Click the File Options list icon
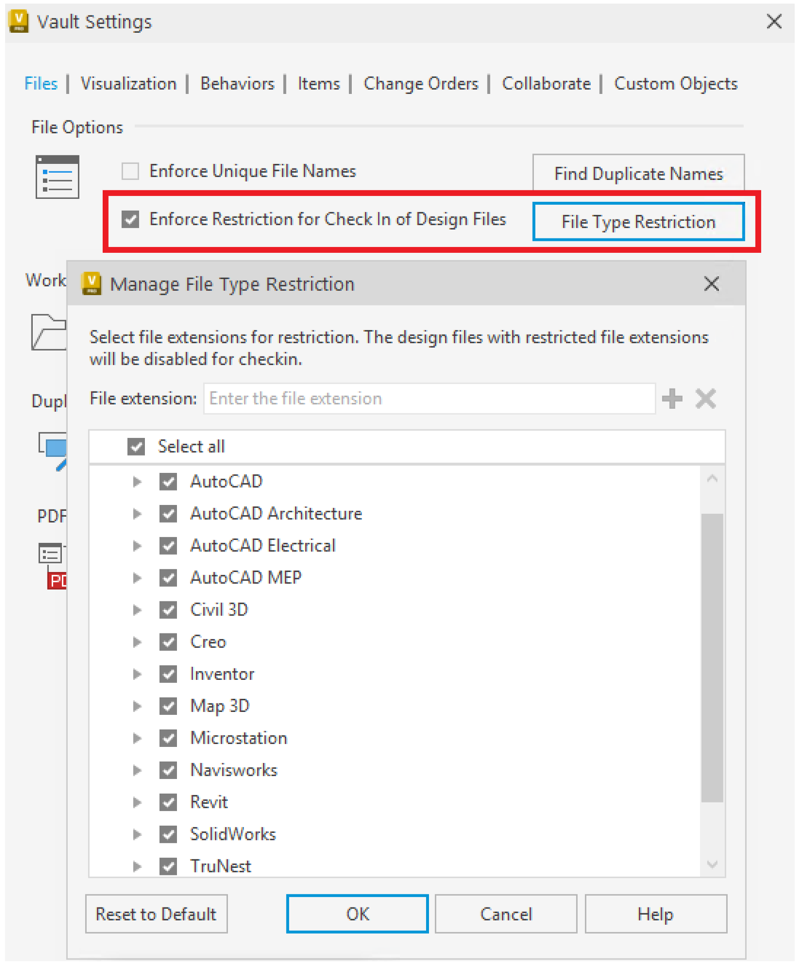The height and width of the screenshot is (970, 802). 57,177
